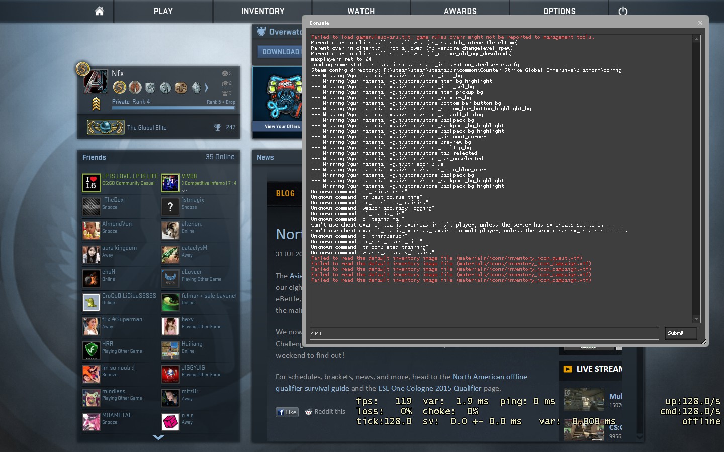Expand friends list with the down chevron

click(158, 437)
